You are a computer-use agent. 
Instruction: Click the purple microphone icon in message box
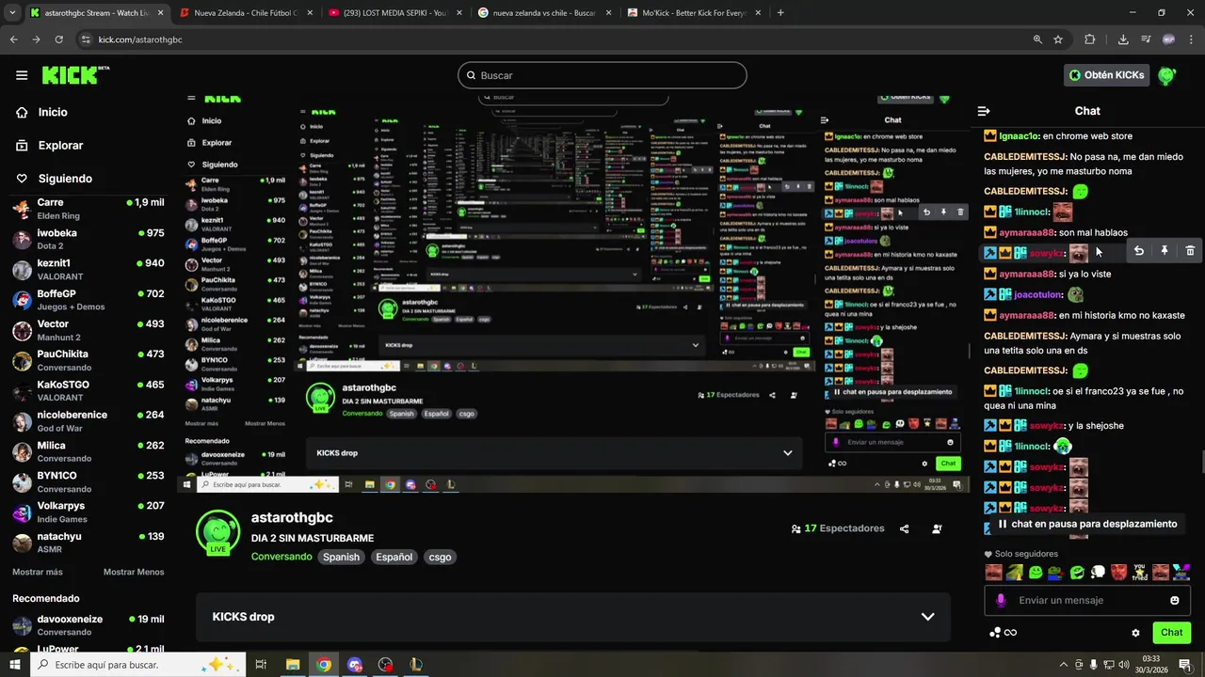(x=1001, y=600)
